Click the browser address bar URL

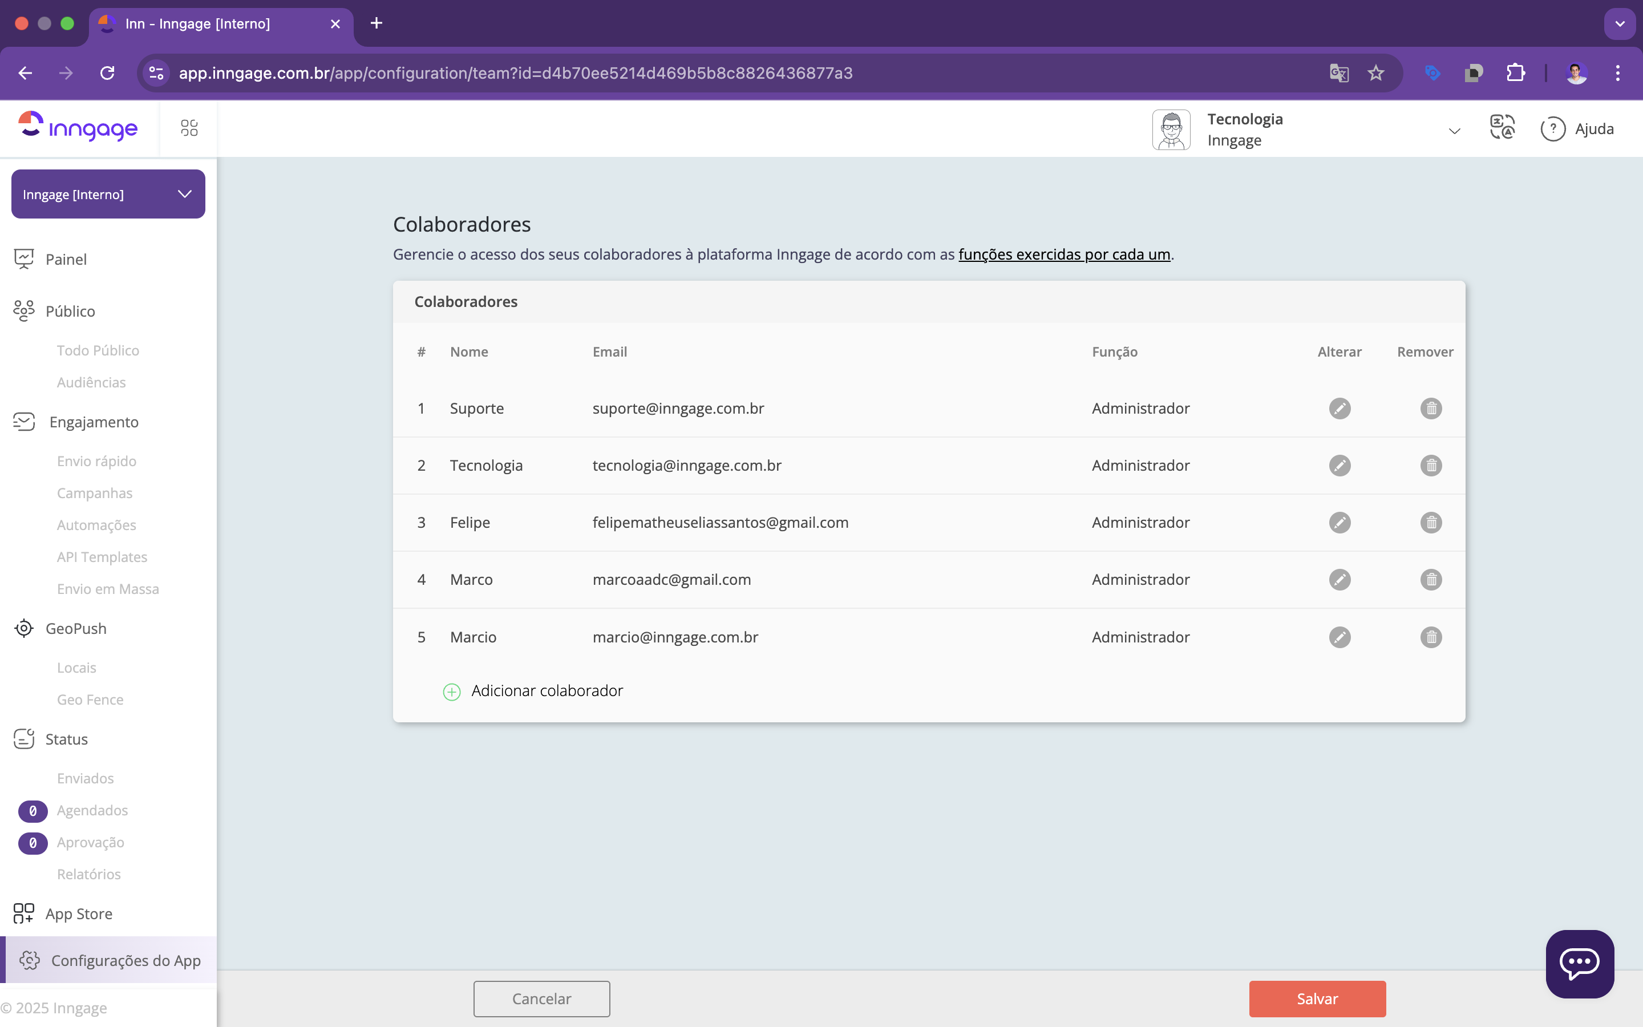click(515, 72)
